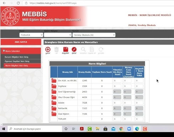Open the empty Eğitim Bölgesi dropdown
The height and width of the screenshot is (137, 174).
click(58, 35)
